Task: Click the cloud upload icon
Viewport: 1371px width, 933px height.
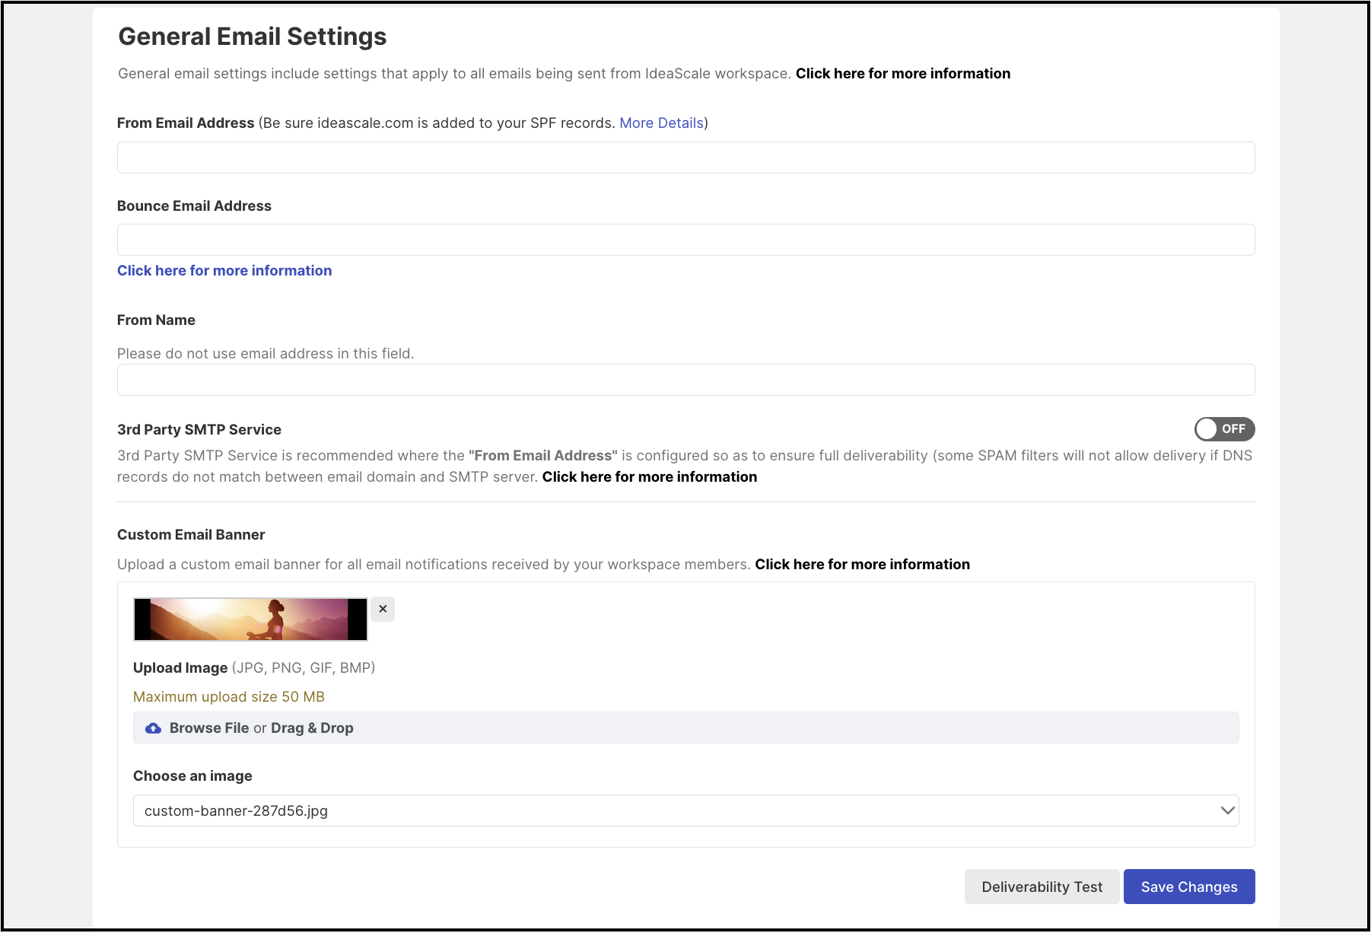Action: coord(153,728)
